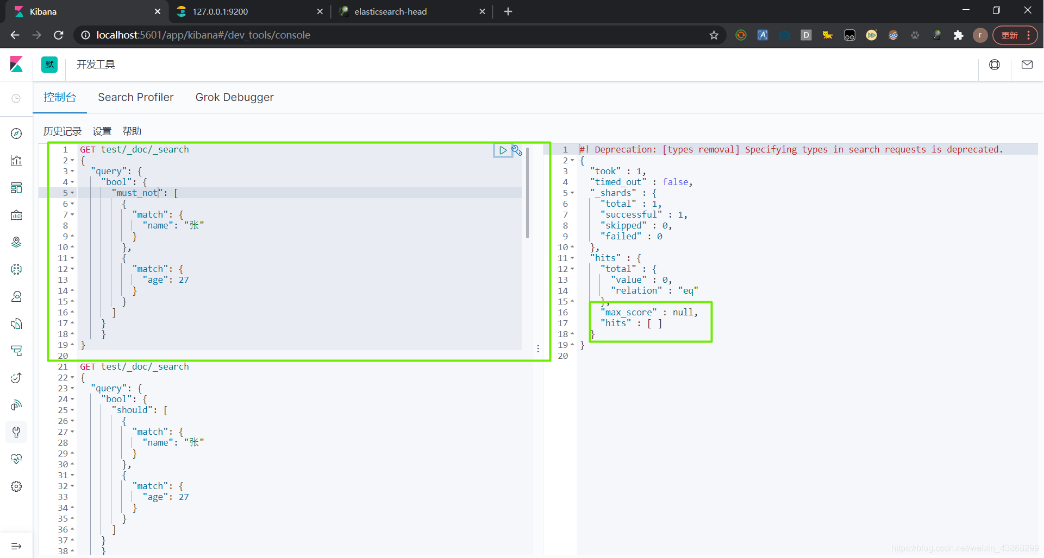
Task: Collapse hits block in response line 11
Action: point(572,258)
